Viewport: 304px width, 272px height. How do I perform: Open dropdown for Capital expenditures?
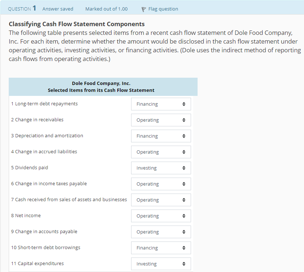point(161,264)
